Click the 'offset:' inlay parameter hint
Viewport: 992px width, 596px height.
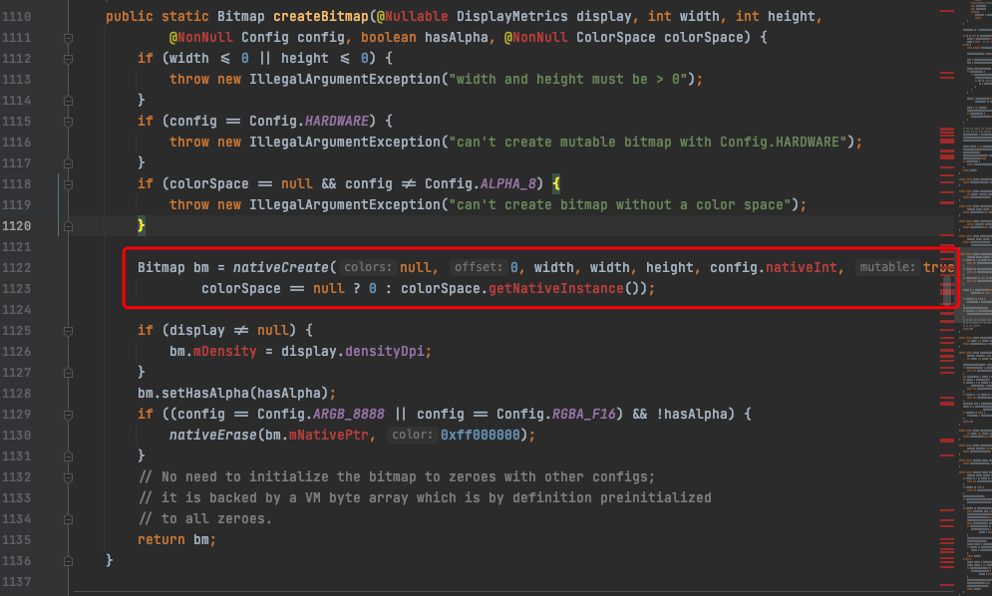[x=479, y=268]
